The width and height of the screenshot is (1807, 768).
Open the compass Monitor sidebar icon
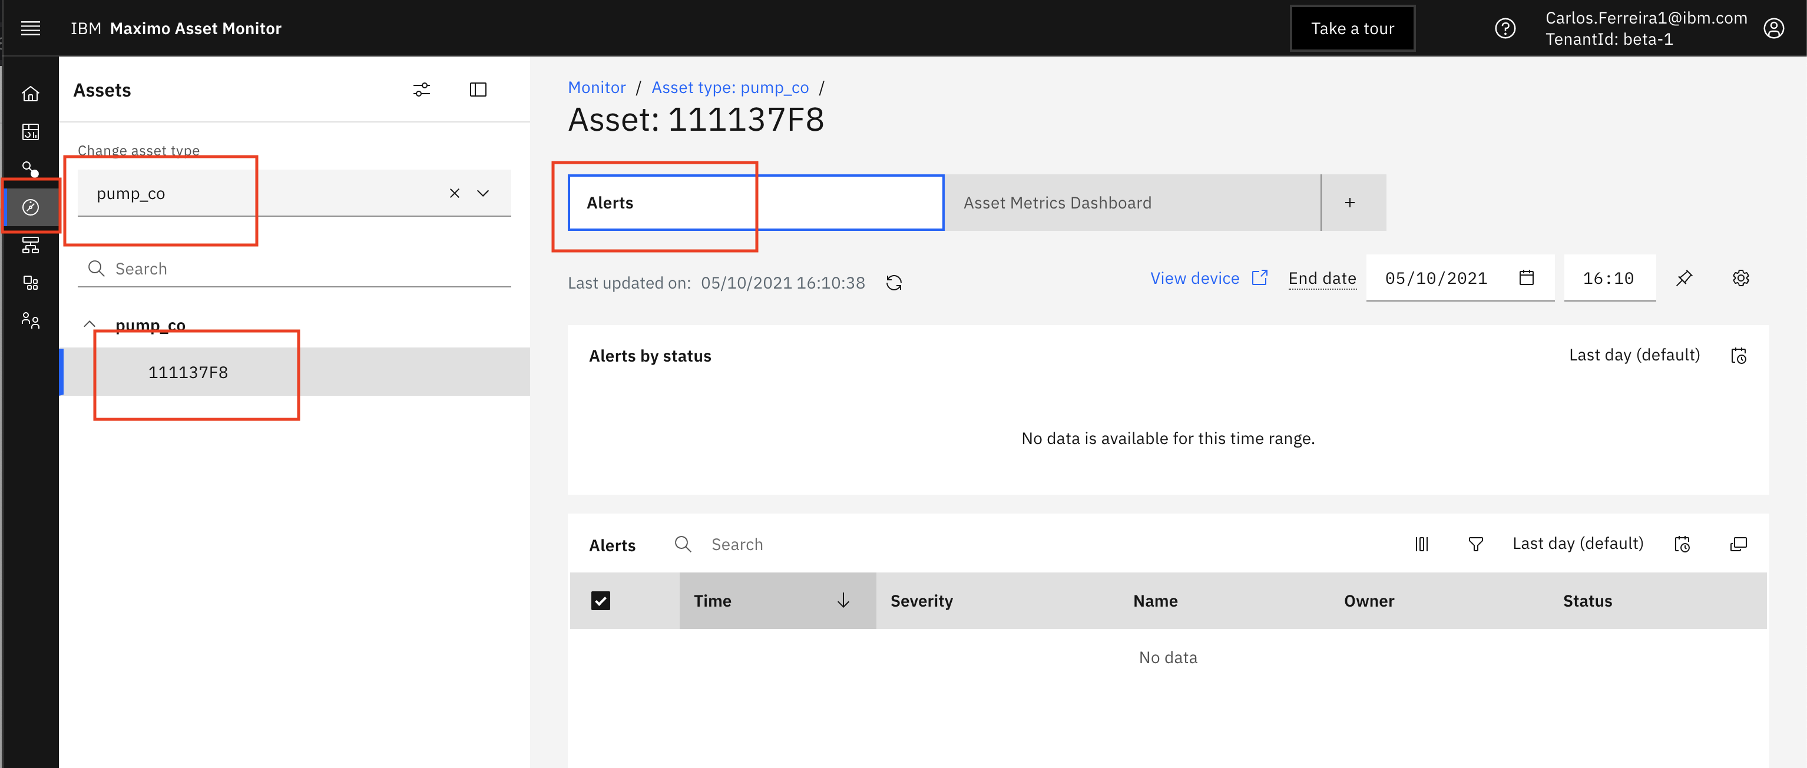(x=30, y=207)
